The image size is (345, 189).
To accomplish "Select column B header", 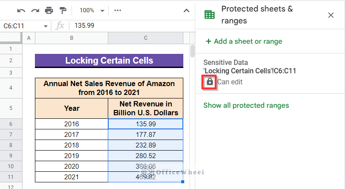I will [x=72, y=38].
